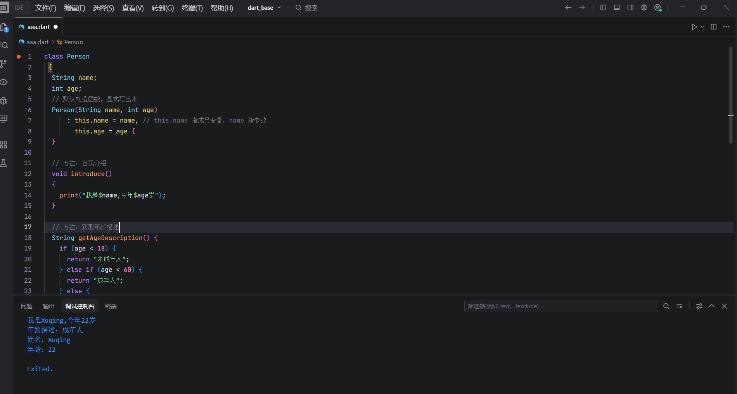Switch to the 调试控制台 panel tab
The width and height of the screenshot is (737, 394).
pos(80,306)
